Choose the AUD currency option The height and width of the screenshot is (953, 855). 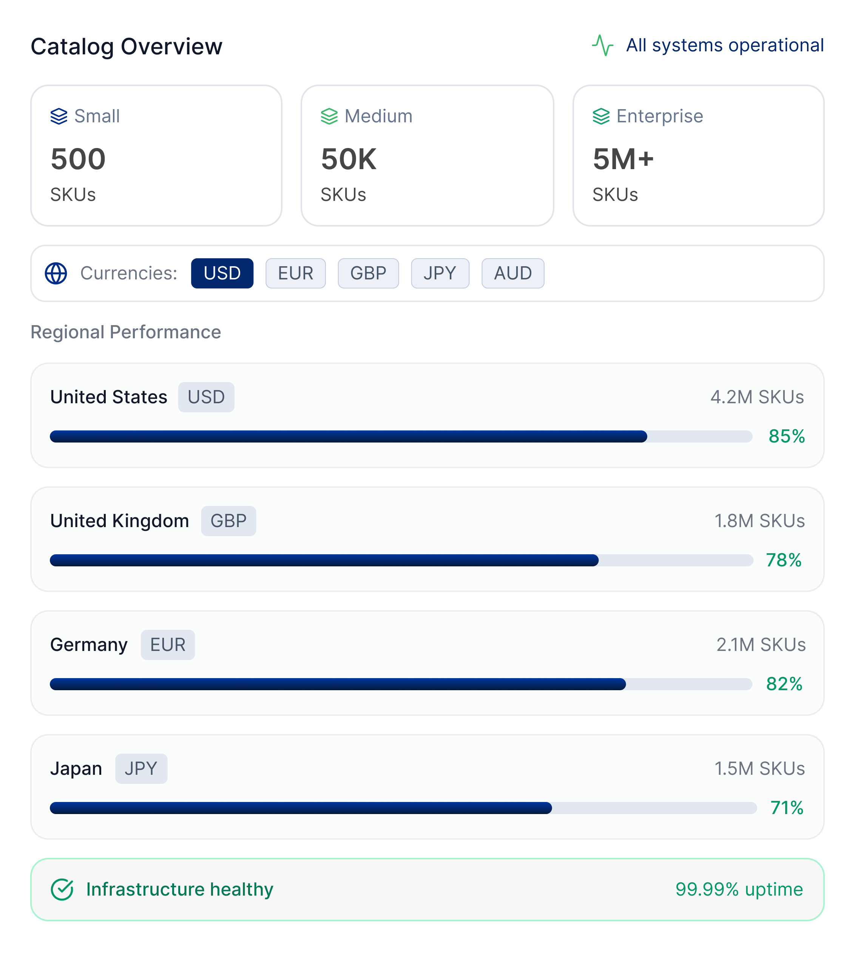point(512,273)
